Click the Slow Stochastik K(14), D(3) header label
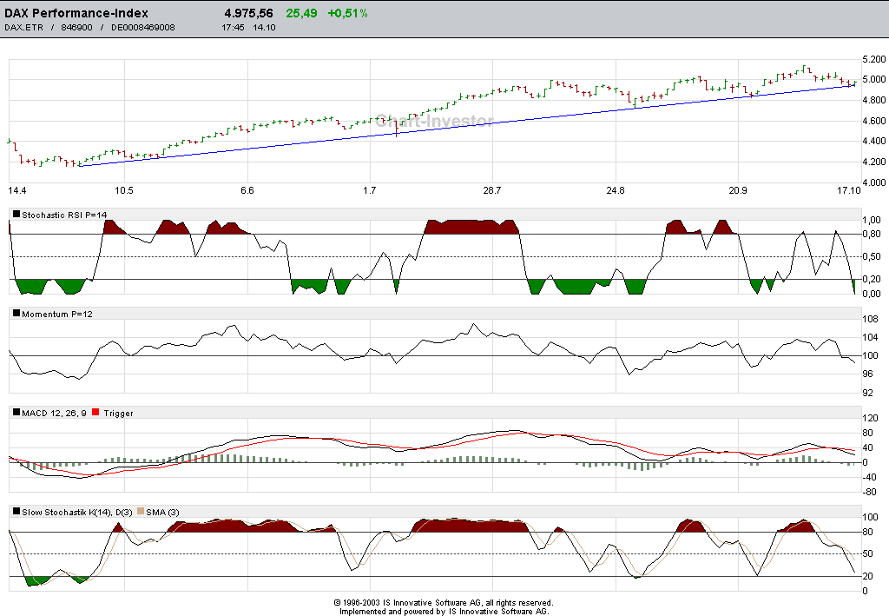 pos(77,513)
